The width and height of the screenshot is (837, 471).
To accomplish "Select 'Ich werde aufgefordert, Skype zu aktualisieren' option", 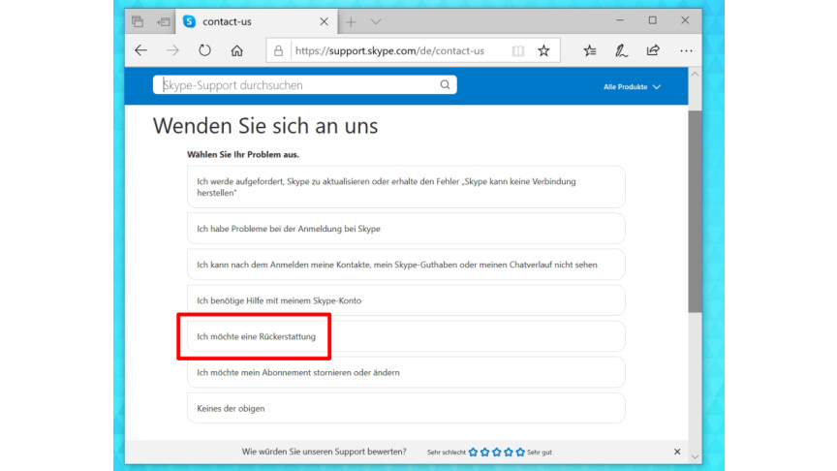I will tap(406, 187).
